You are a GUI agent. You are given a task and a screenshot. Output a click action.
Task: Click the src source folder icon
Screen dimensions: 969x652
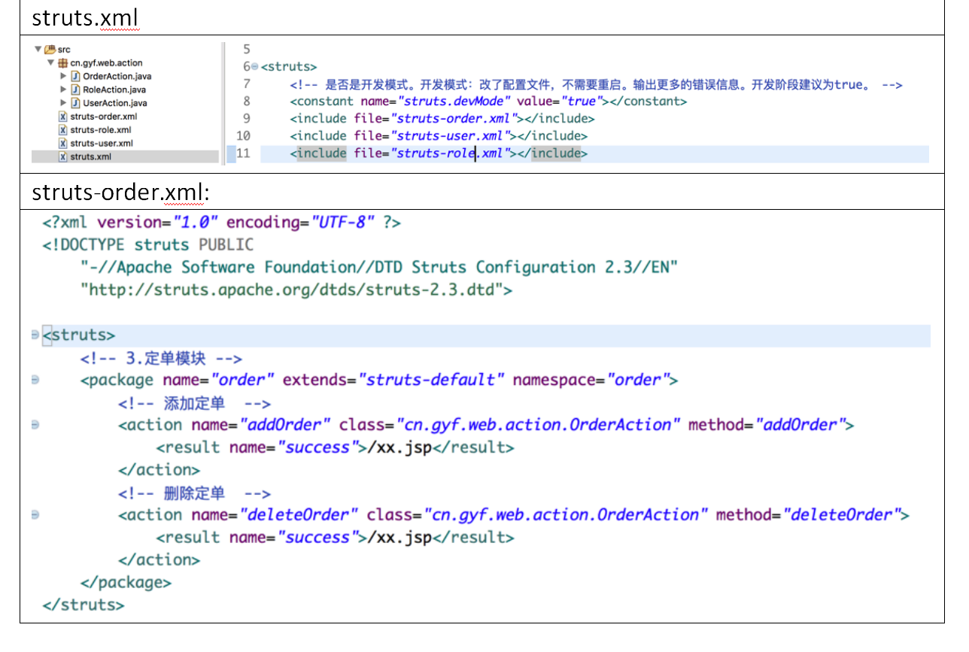[x=50, y=50]
